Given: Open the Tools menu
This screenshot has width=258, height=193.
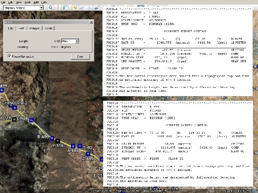Looking at the screenshot, I should click(28, 2).
